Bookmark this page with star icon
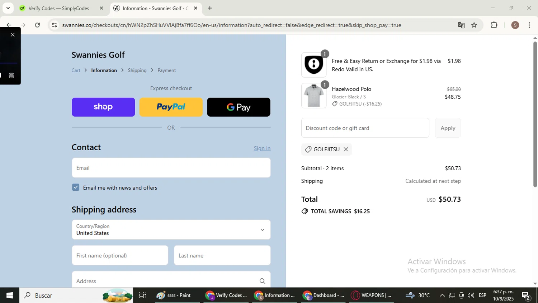 tap(474, 25)
